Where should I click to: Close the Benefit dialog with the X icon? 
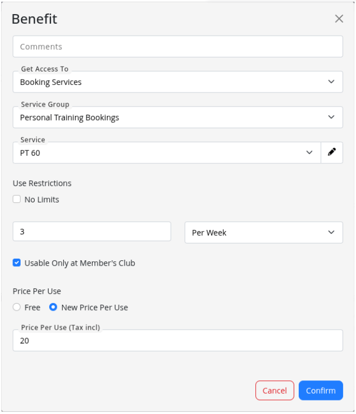click(339, 19)
